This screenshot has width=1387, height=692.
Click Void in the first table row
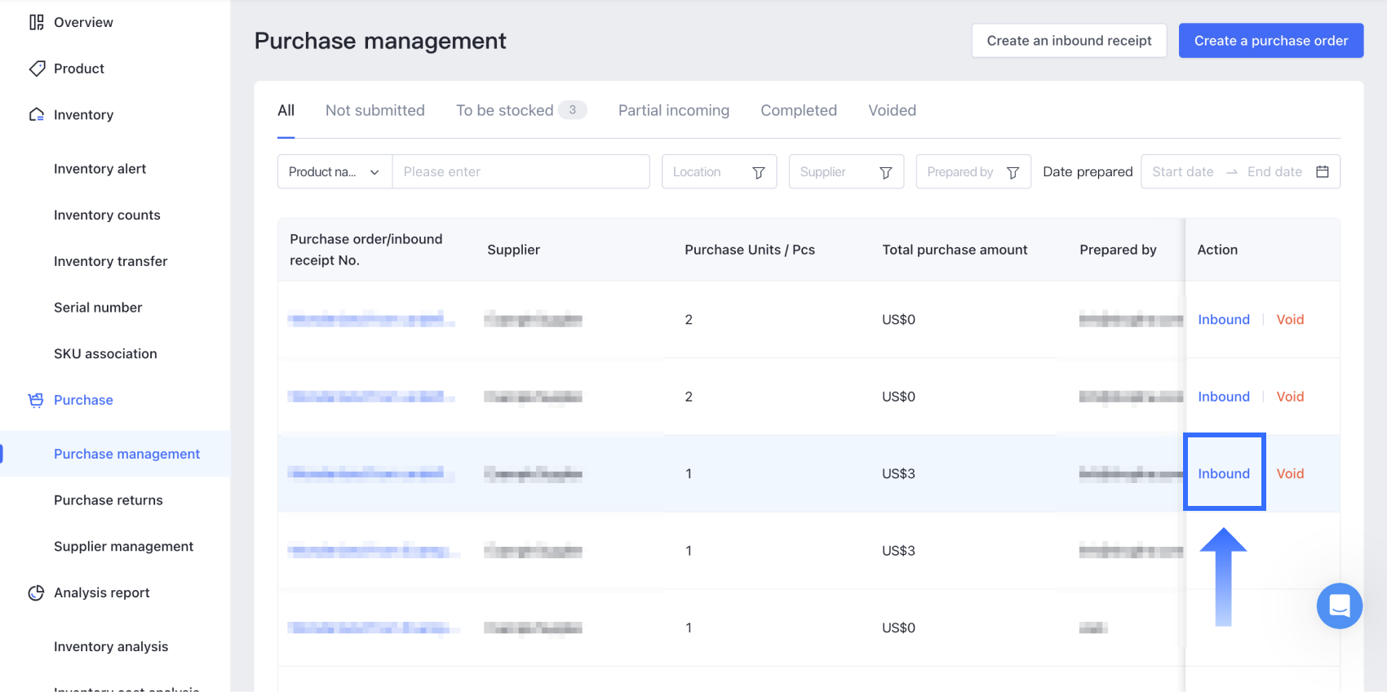1289,320
